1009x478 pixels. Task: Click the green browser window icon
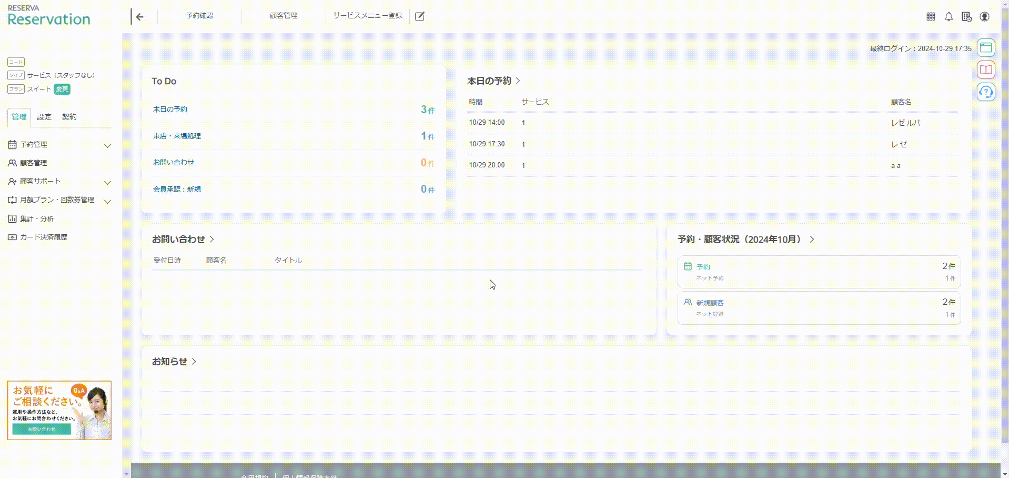pos(986,48)
